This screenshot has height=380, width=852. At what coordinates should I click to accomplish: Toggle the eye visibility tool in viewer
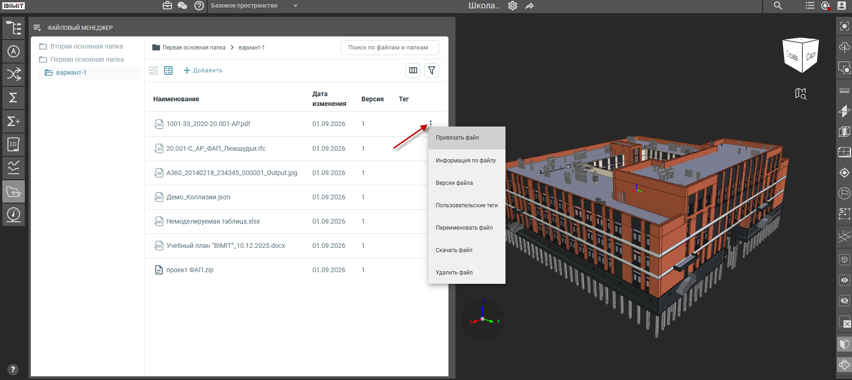[845, 280]
